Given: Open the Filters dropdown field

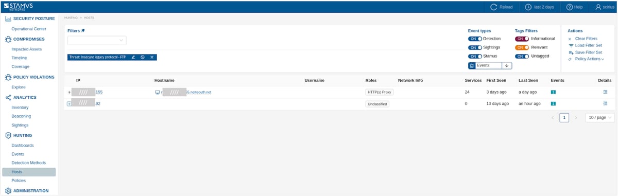Looking at the screenshot, I should [x=97, y=40].
